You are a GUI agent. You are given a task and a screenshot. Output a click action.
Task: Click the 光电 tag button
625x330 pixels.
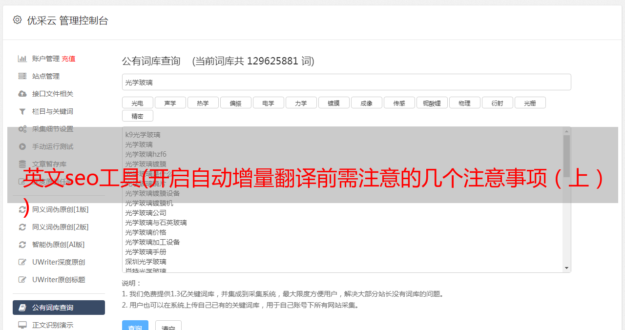tap(137, 103)
